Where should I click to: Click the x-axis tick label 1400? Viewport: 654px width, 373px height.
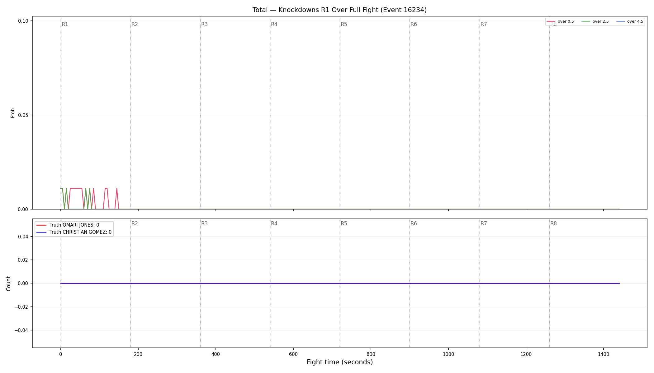604,354
